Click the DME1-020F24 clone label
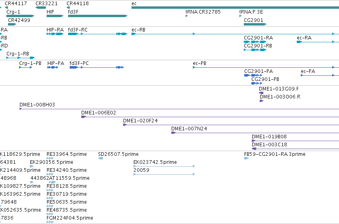The width and height of the screenshot is (339, 224). 140,121
